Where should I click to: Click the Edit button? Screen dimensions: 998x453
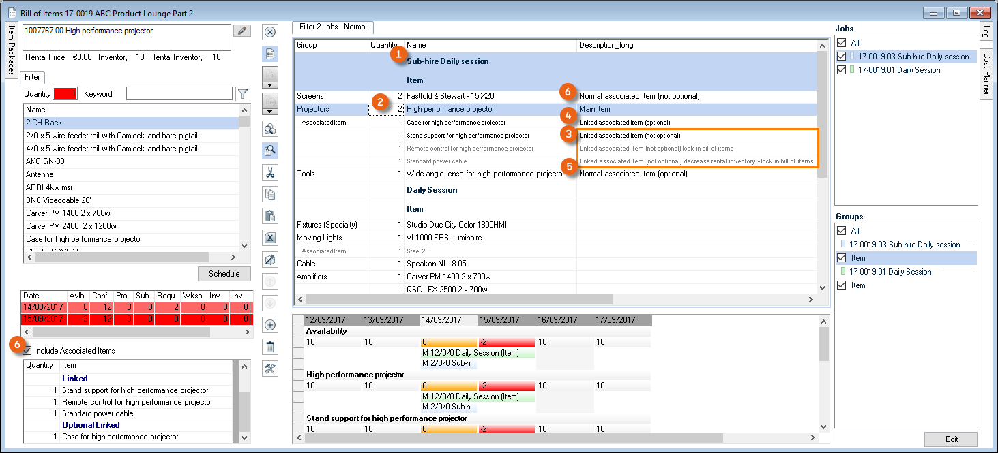[x=951, y=439]
